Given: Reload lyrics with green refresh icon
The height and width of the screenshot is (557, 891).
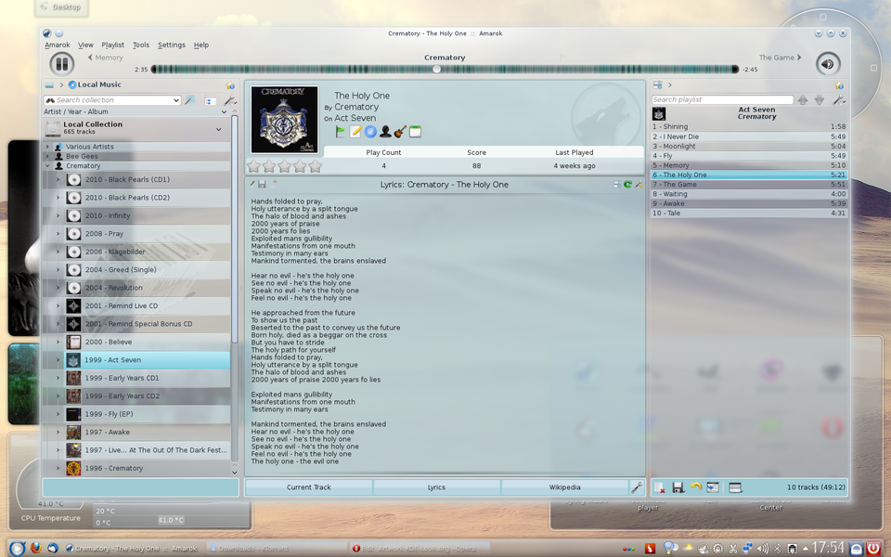Looking at the screenshot, I should [x=627, y=184].
